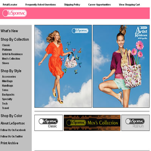Screen dimensions: 151x151
Task: Click the Artist in Residence banner image
Action: click(x=121, y=66)
